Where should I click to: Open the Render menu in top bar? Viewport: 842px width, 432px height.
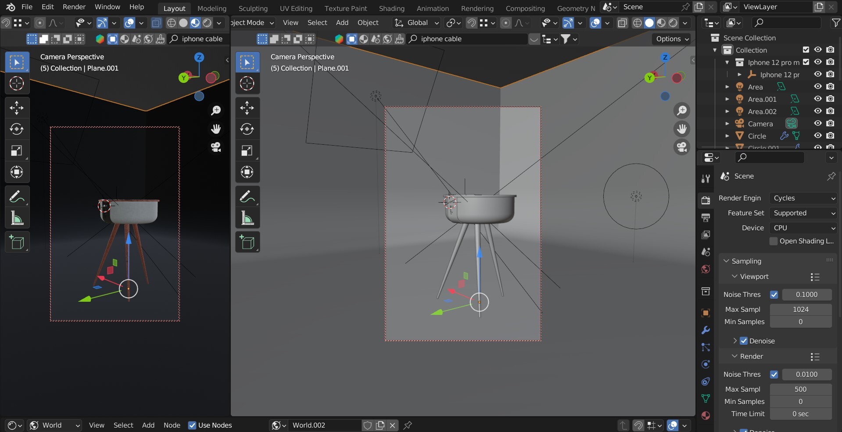coord(74,7)
